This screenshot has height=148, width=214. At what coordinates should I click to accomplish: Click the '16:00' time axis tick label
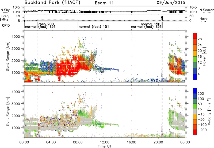coord(131,142)
